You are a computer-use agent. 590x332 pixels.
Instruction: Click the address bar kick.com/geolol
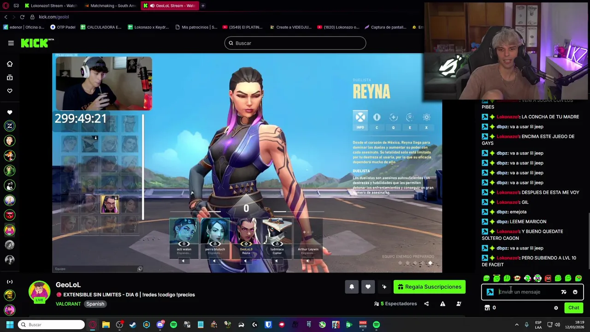[x=54, y=17]
